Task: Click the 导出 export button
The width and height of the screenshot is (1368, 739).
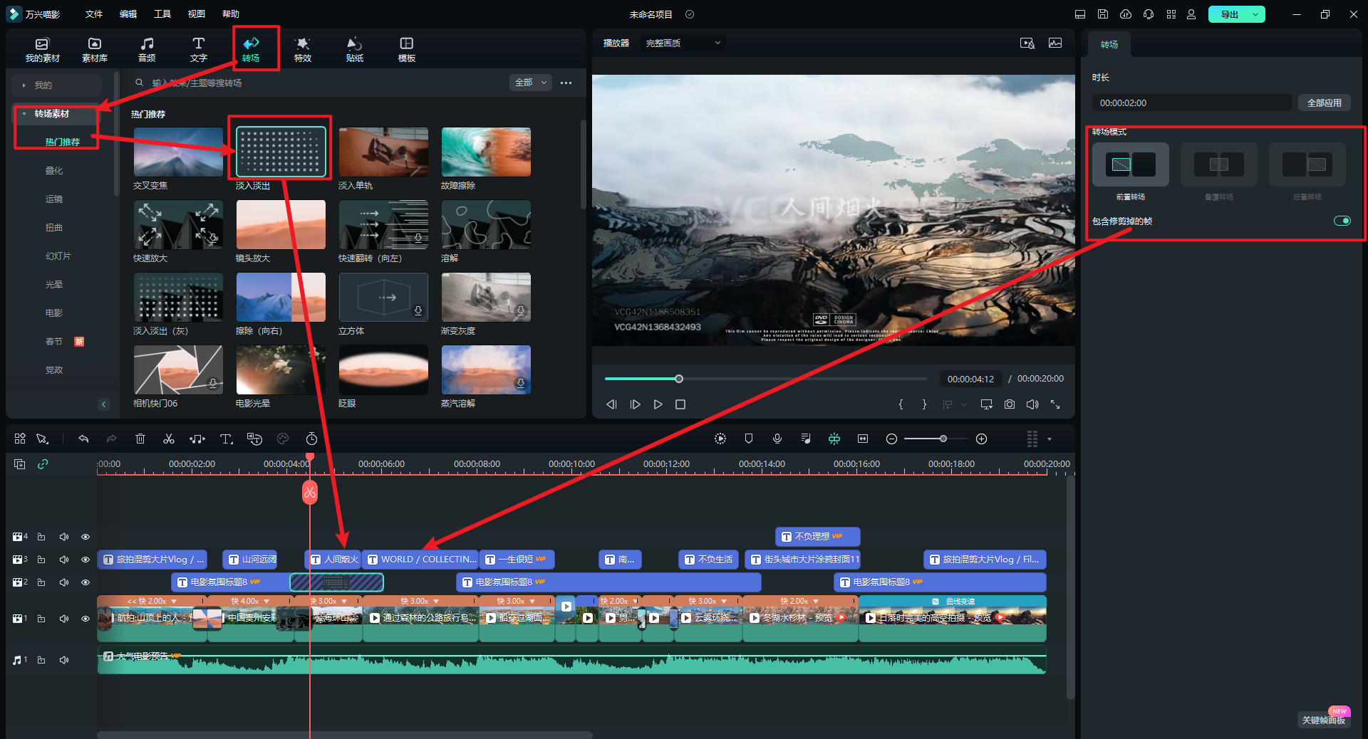Action: pyautogui.click(x=1229, y=14)
